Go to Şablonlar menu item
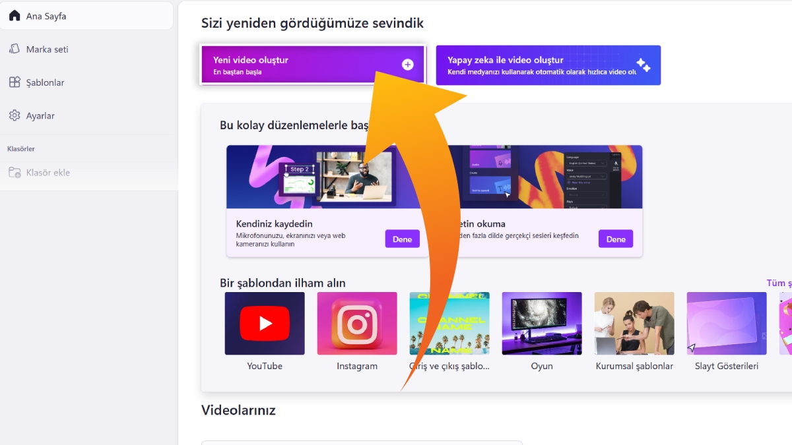Image resolution: width=792 pixels, height=445 pixels. click(45, 82)
